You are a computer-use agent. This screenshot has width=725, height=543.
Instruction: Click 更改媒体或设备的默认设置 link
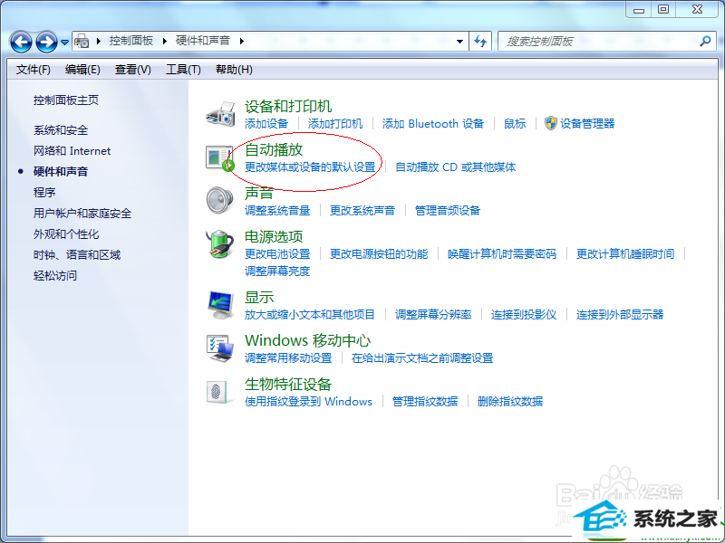click(x=310, y=167)
